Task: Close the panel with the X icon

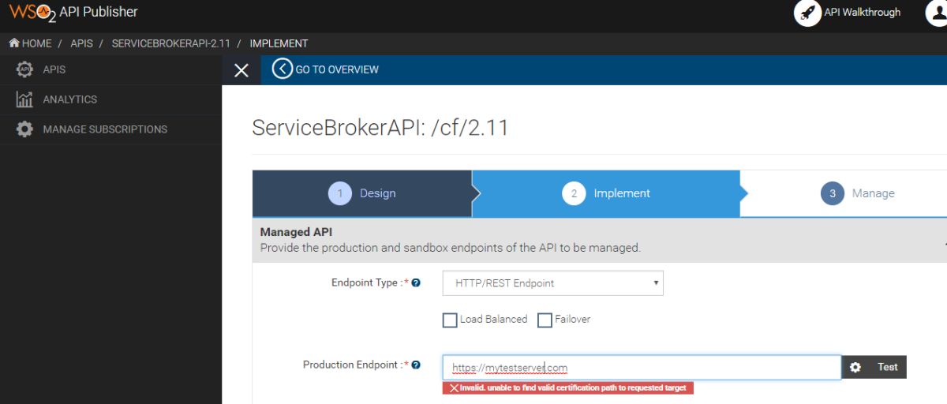Action: [x=241, y=70]
